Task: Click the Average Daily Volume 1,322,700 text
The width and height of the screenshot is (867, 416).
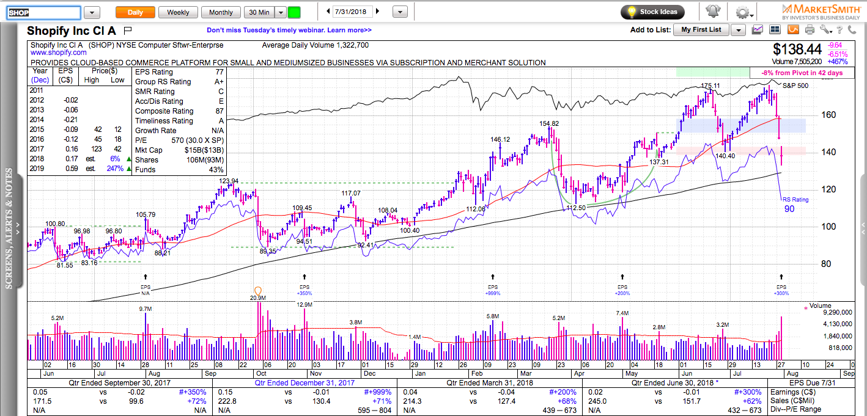Action: click(315, 45)
